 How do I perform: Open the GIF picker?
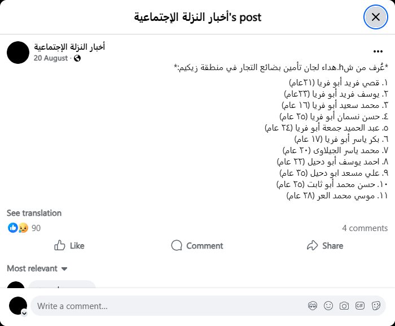tap(360, 306)
